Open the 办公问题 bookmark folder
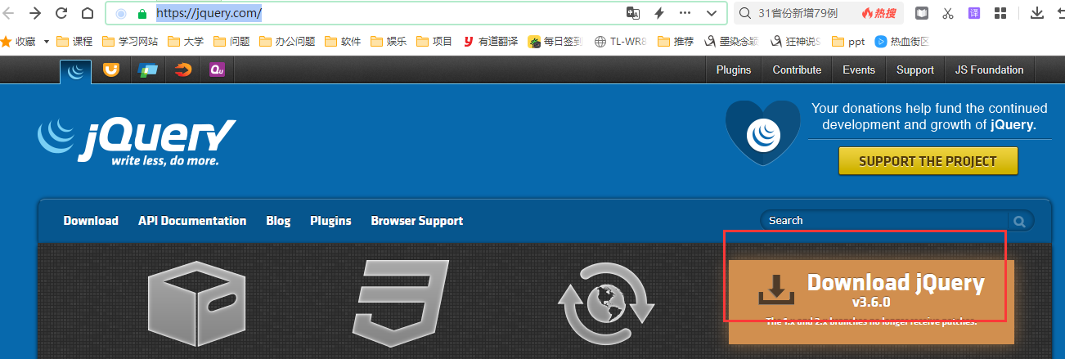Screen dimensions: 1065x359 [287, 41]
